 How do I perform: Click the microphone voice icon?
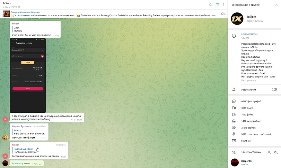click(x=234, y=134)
